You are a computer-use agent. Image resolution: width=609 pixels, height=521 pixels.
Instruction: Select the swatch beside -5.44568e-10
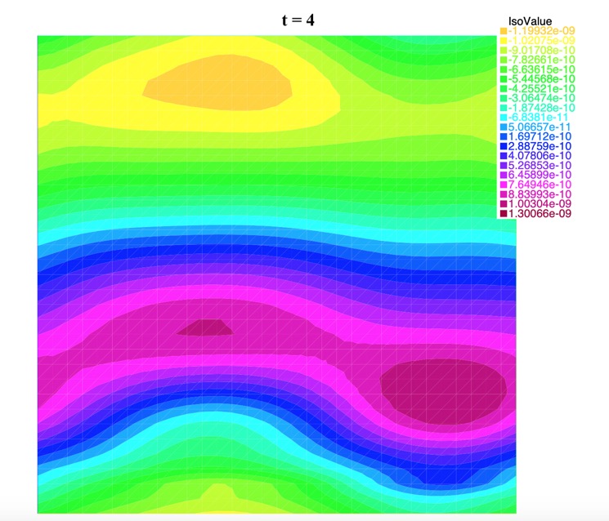click(504, 79)
